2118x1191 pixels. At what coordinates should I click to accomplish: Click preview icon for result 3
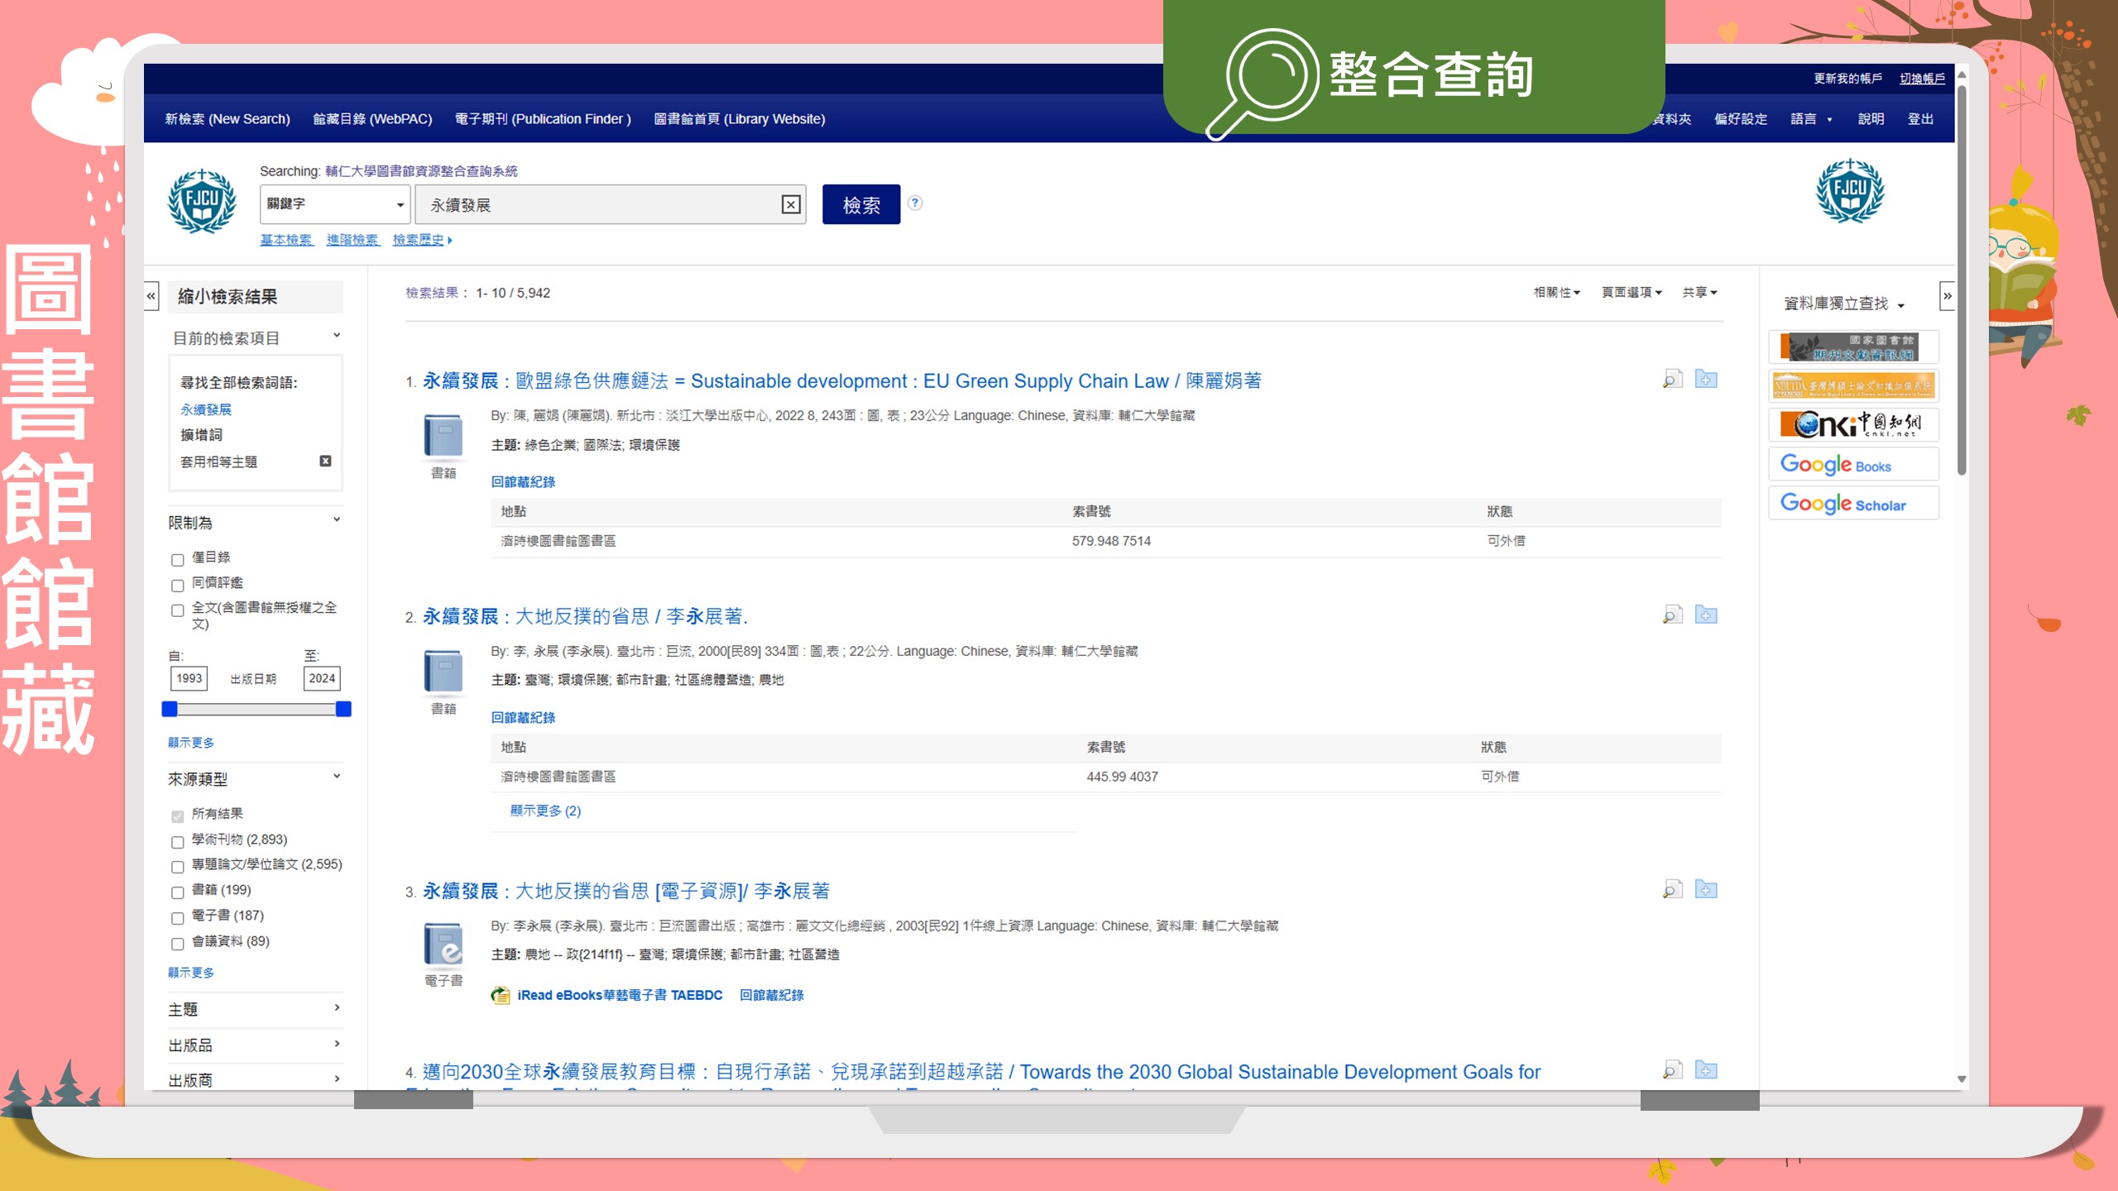pos(1672,890)
